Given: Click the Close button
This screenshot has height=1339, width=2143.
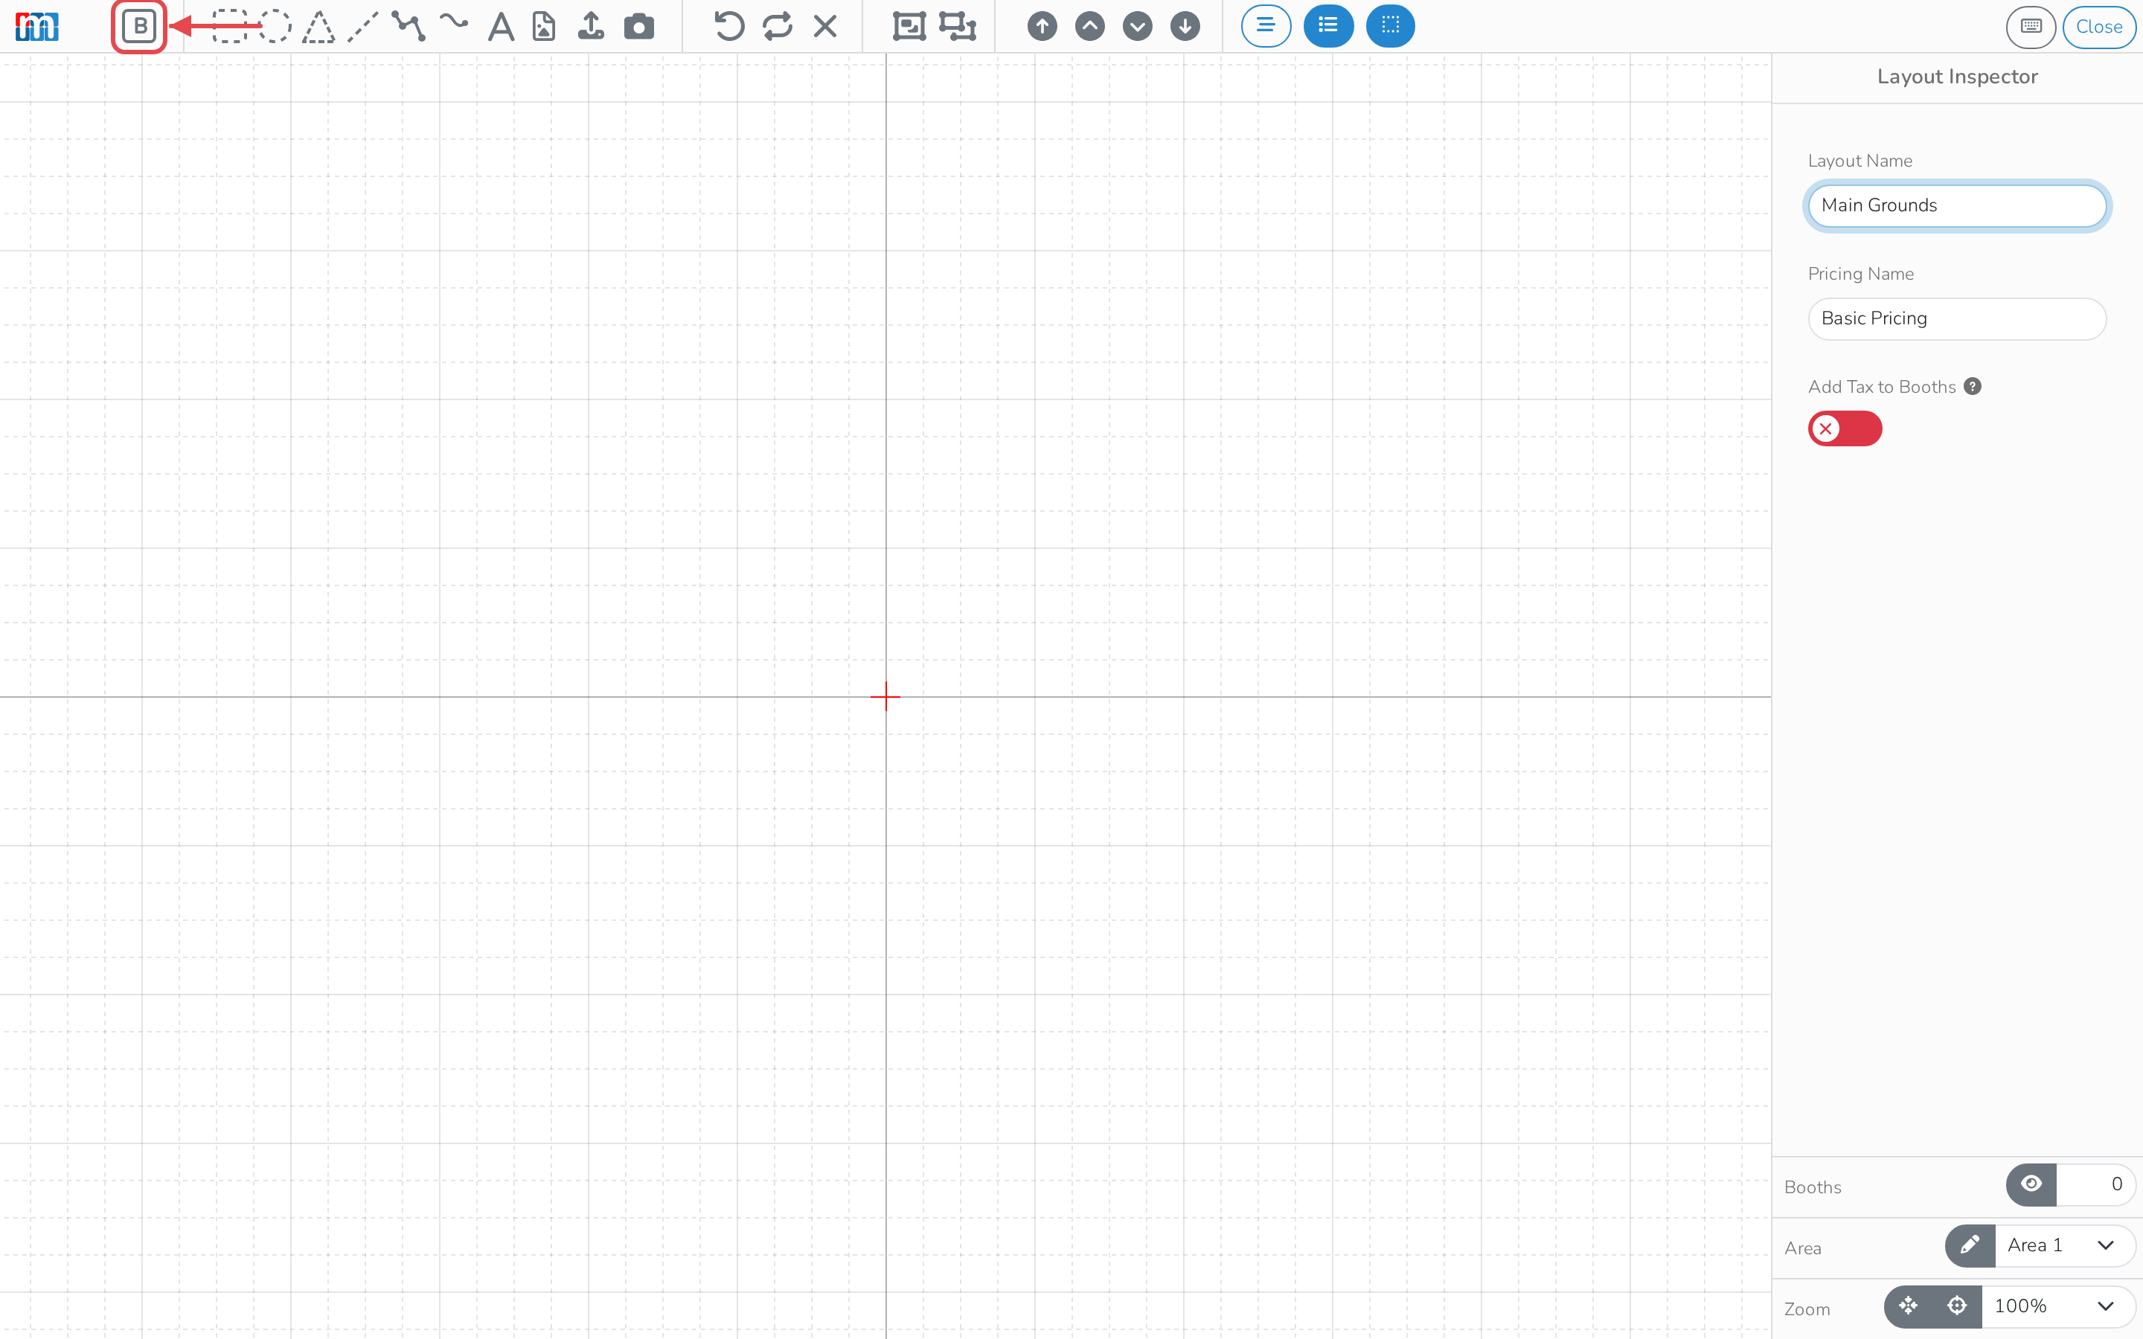Looking at the screenshot, I should pyautogui.click(x=2098, y=27).
